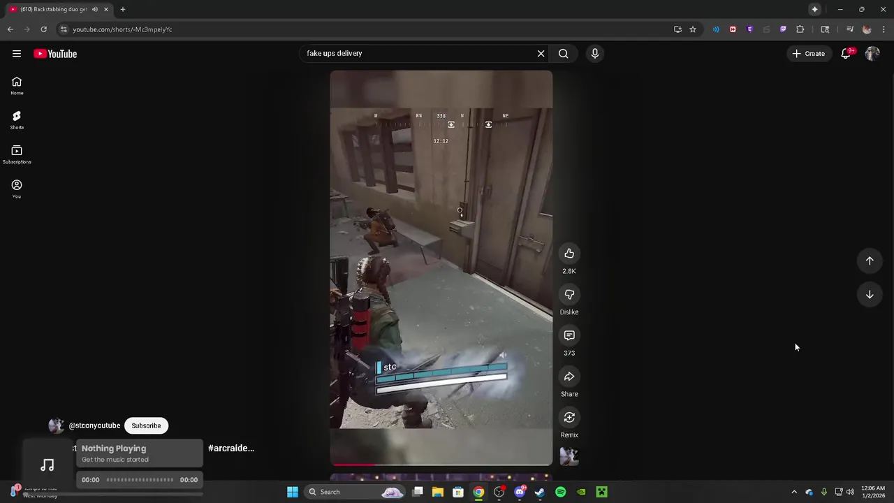This screenshot has width=894, height=503.
Task: Open the @stconyoutube channel avatar
Action: click(x=56, y=425)
